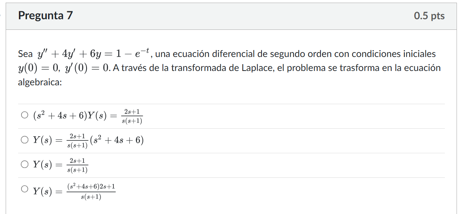Mark the radio for Y(s) = (2s+1)/(s(s+1)) only
466x214 pixels.
(x=25, y=165)
